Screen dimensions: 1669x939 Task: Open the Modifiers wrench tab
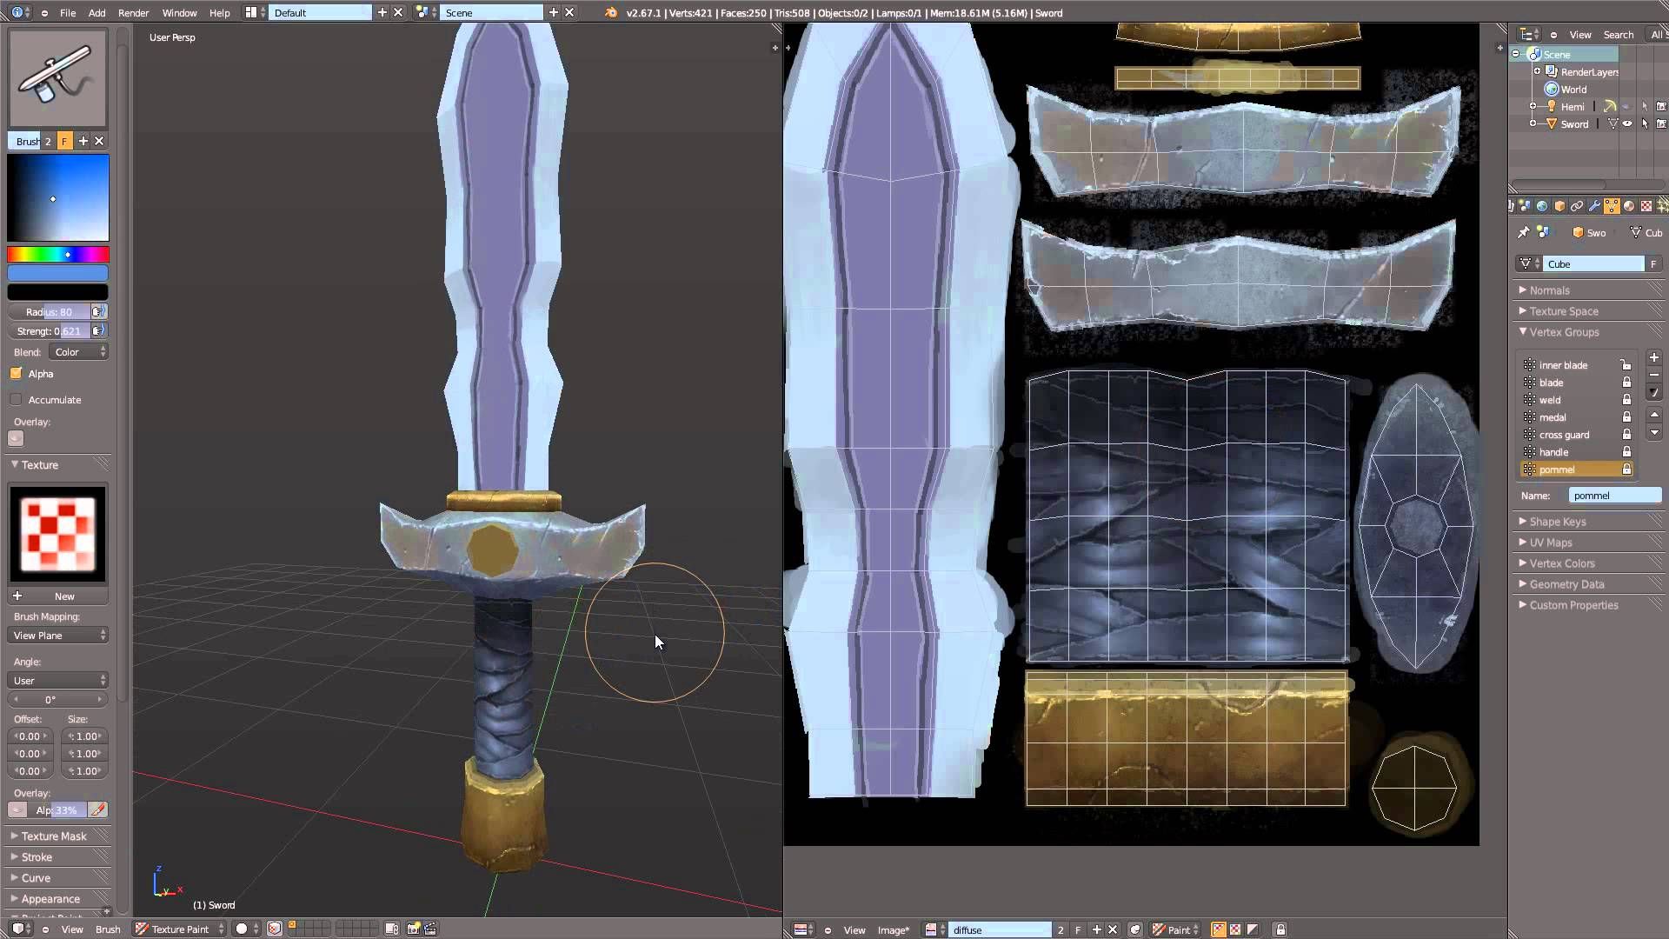(x=1593, y=206)
